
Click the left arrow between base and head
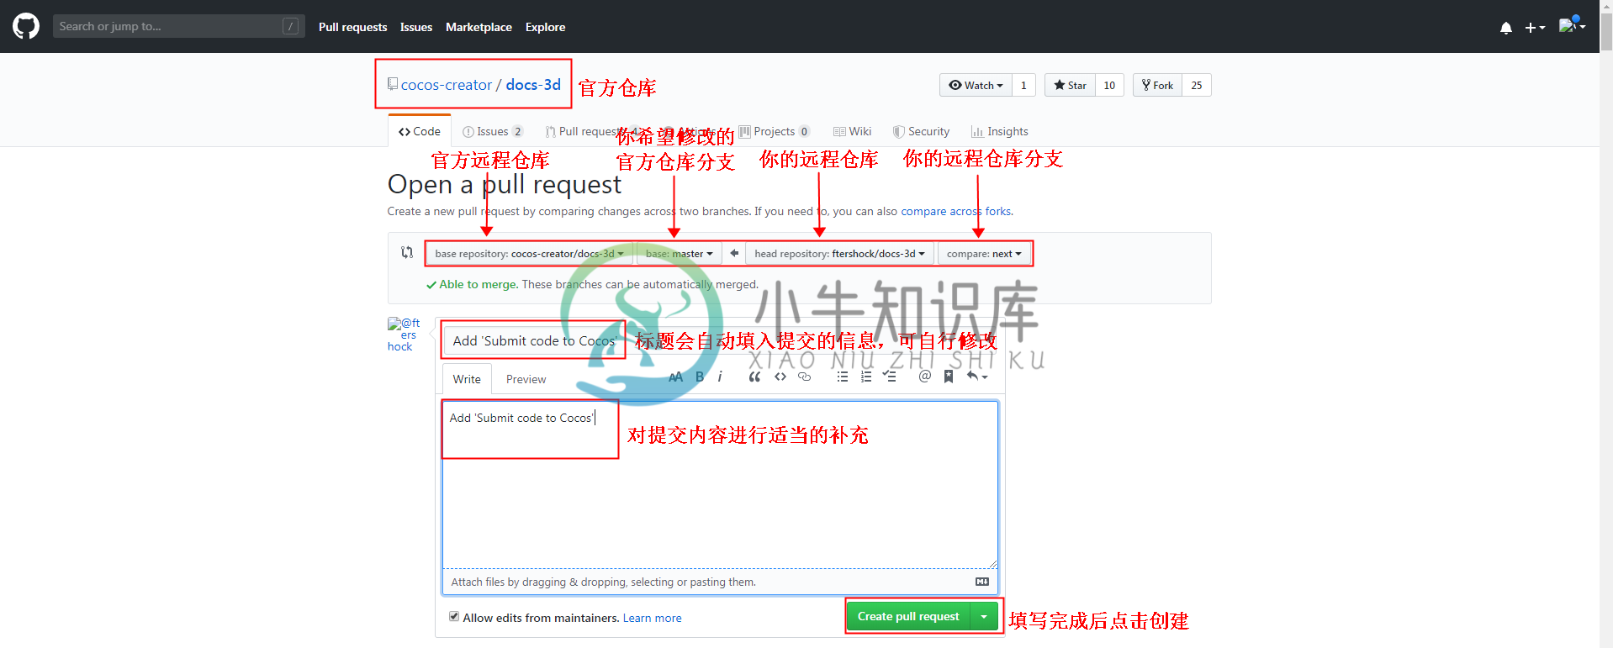(734, 253)
